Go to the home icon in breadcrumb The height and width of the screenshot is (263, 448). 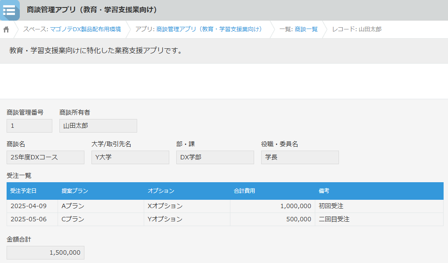(6, 29)
